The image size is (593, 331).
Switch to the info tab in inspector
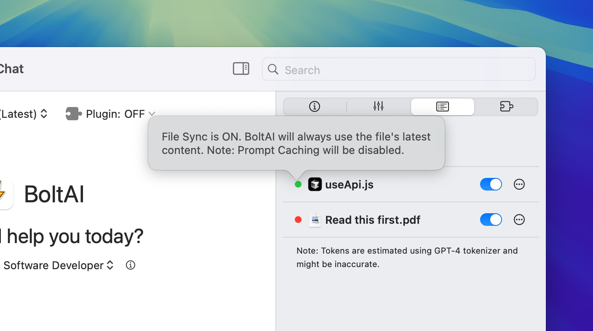315,107
